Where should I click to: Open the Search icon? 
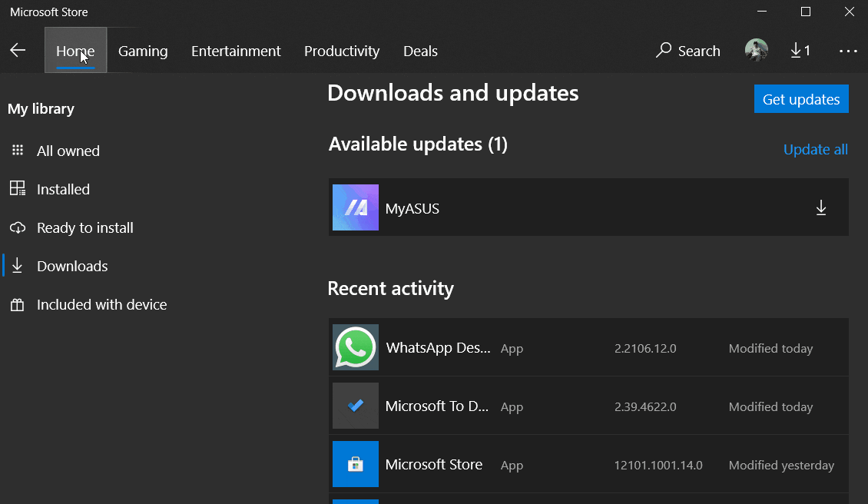[x=687, y=51]
